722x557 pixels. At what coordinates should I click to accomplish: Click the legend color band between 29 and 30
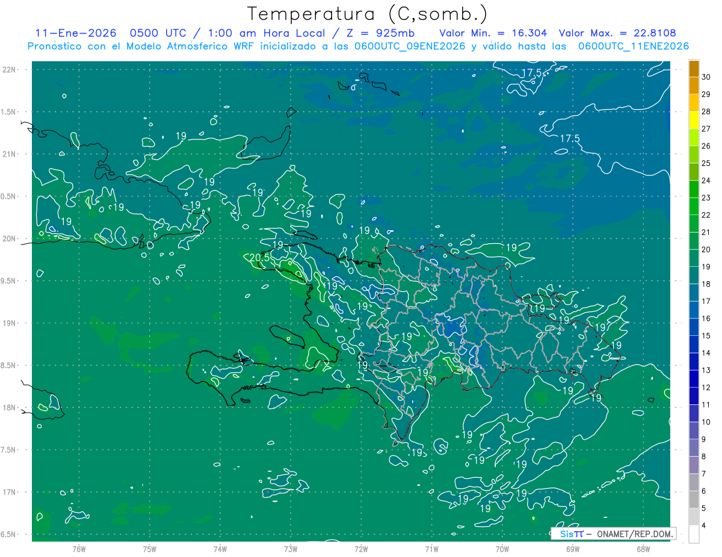[x=694, y=86]
